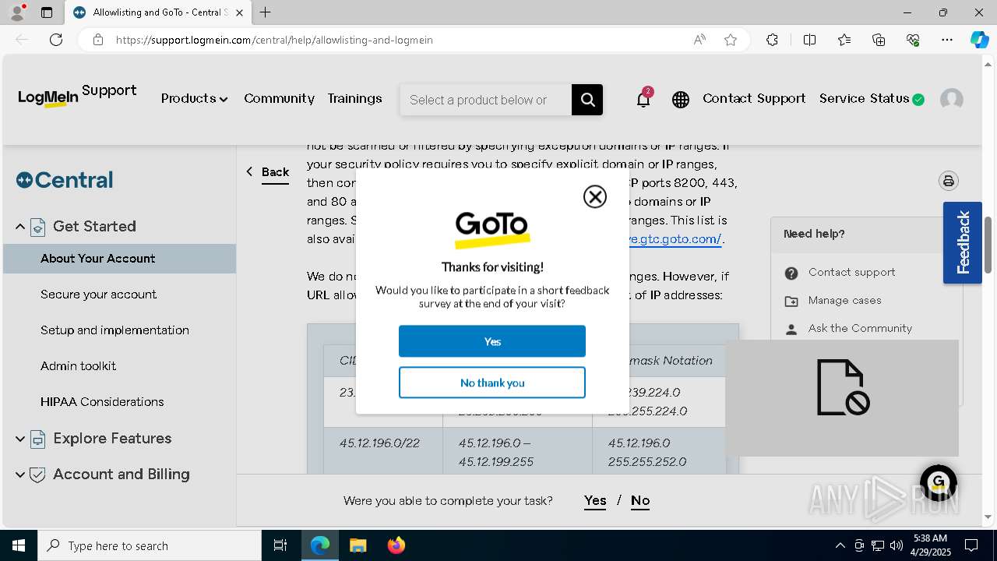Image resolution: width=997 pixels, height=561 pixels.
Task: Click Contact Support in the header
Action: [x=754, y=98]
